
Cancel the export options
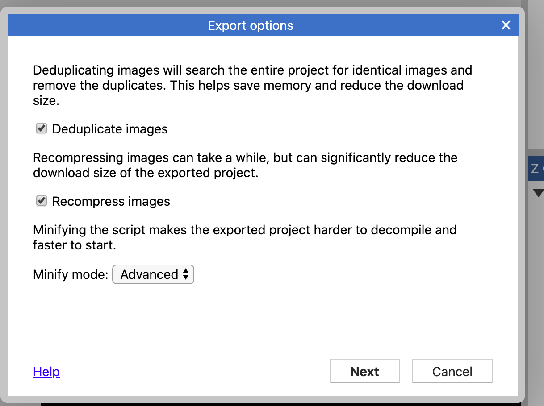[x=452, y=372]
